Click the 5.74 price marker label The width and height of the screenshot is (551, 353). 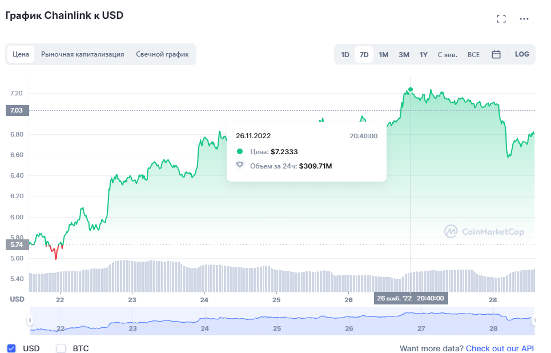click(x=17, y=244)
